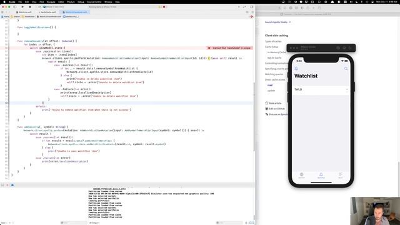400x225 pixels.
Task: Open the method item in the jump bar
Action: pos(71,17)
